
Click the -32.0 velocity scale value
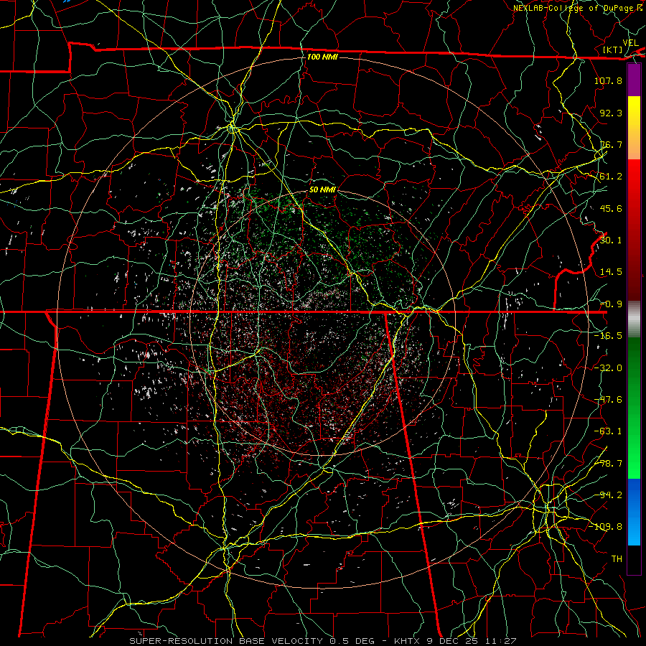click(x=608, y=368)
